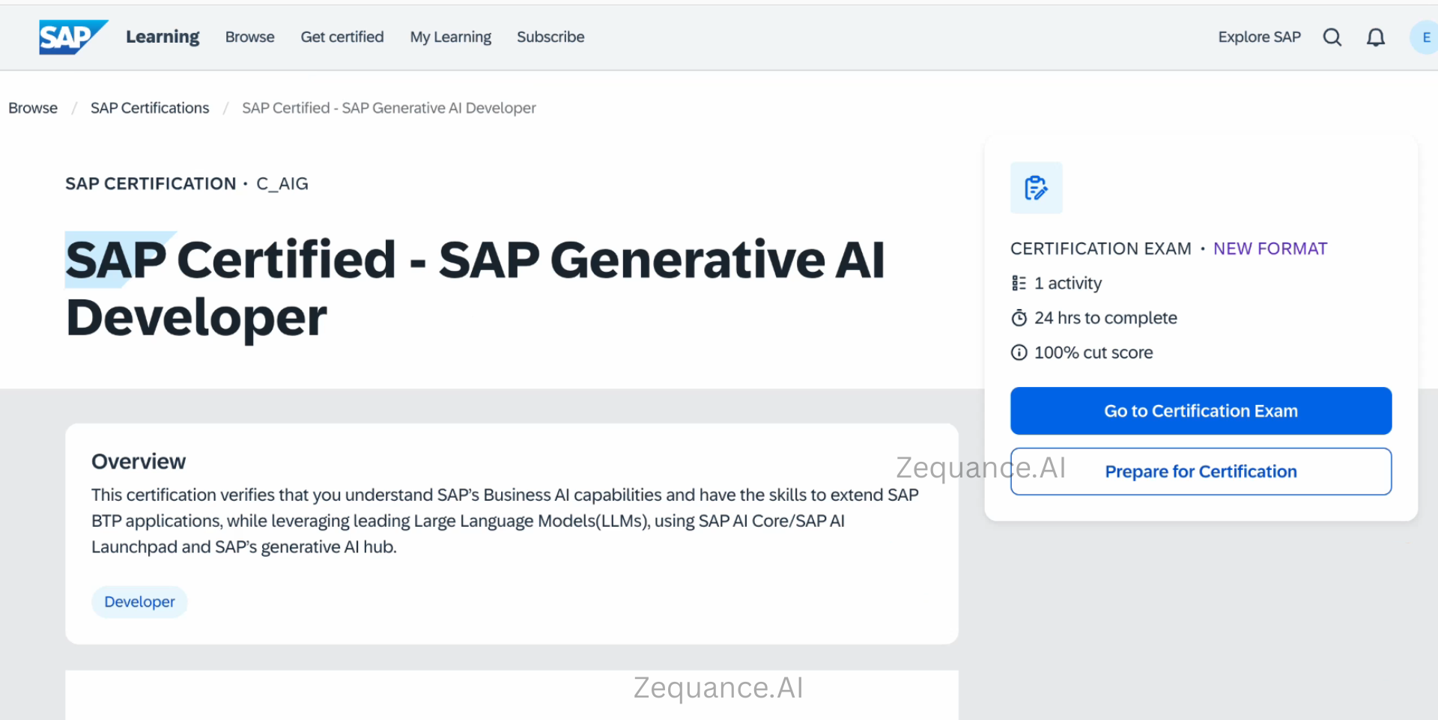The width and height of the screenshot is (1438, 720).
Task: Click the Get certified navigation item
Action: tap(342, 37)
